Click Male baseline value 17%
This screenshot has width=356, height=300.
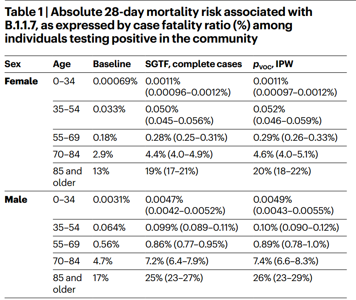tap(101, 278)
